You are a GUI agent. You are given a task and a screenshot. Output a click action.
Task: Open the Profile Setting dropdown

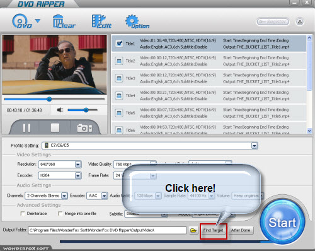255,146
